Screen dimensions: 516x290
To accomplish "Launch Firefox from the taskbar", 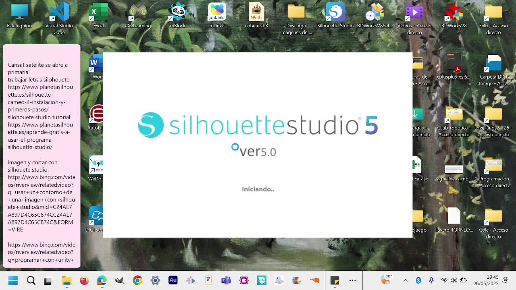I will point(84,280).
